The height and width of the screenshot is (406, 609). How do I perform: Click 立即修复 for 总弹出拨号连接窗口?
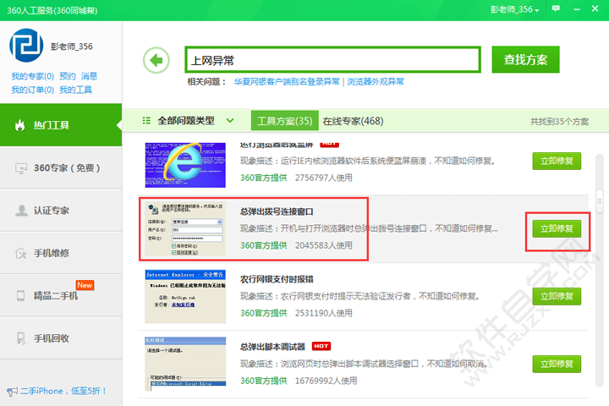pyautogui.click(x=557, y=228)
